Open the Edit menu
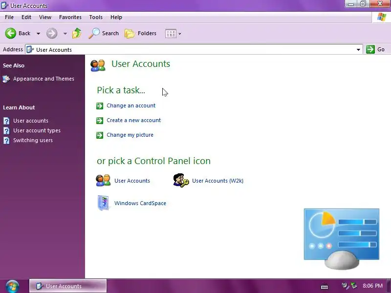This screenshot has height=293, width=391. pyautogui.click(x=26, y=17)
